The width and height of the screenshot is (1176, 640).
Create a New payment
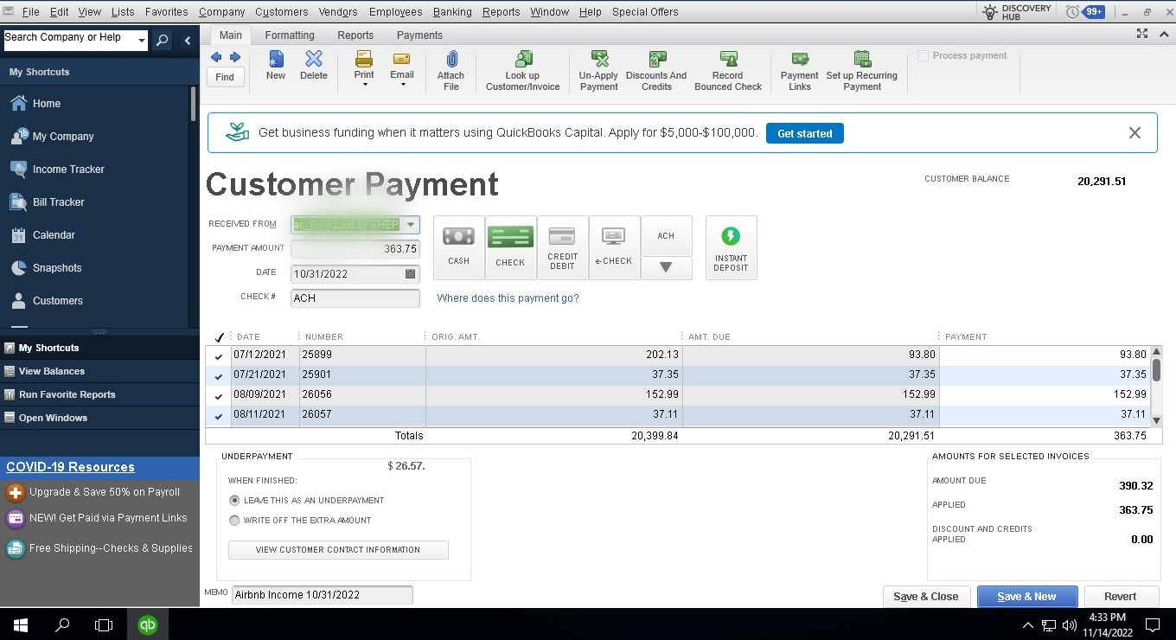(x=276, y=66)
